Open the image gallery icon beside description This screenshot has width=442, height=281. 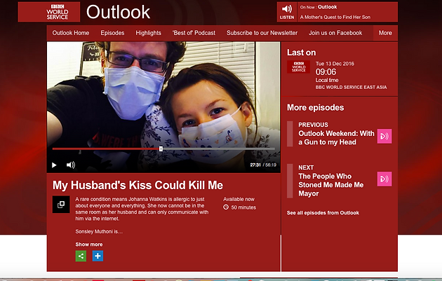pyautogui.click(x=61, y=205)
